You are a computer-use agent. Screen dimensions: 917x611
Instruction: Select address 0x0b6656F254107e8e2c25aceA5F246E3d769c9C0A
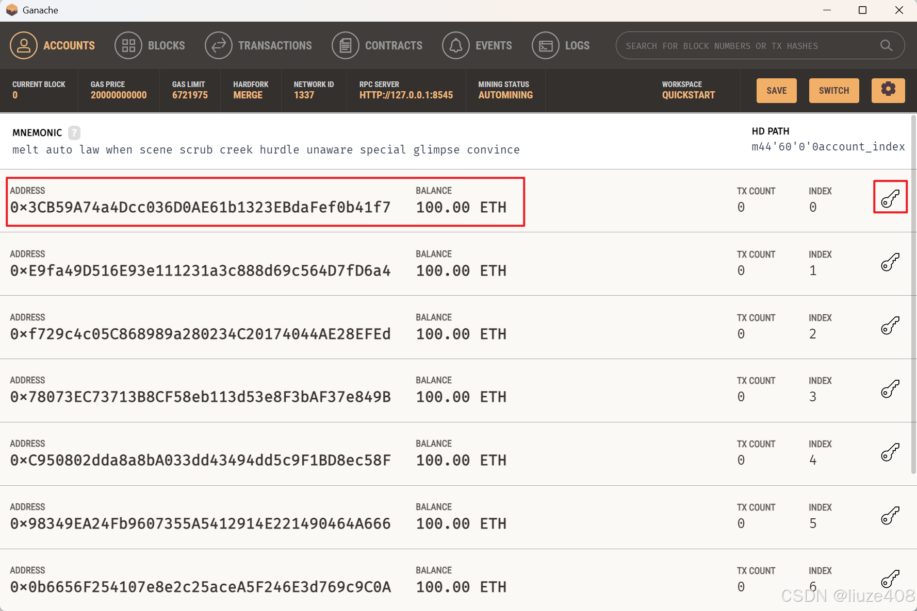tap(201, 587)
